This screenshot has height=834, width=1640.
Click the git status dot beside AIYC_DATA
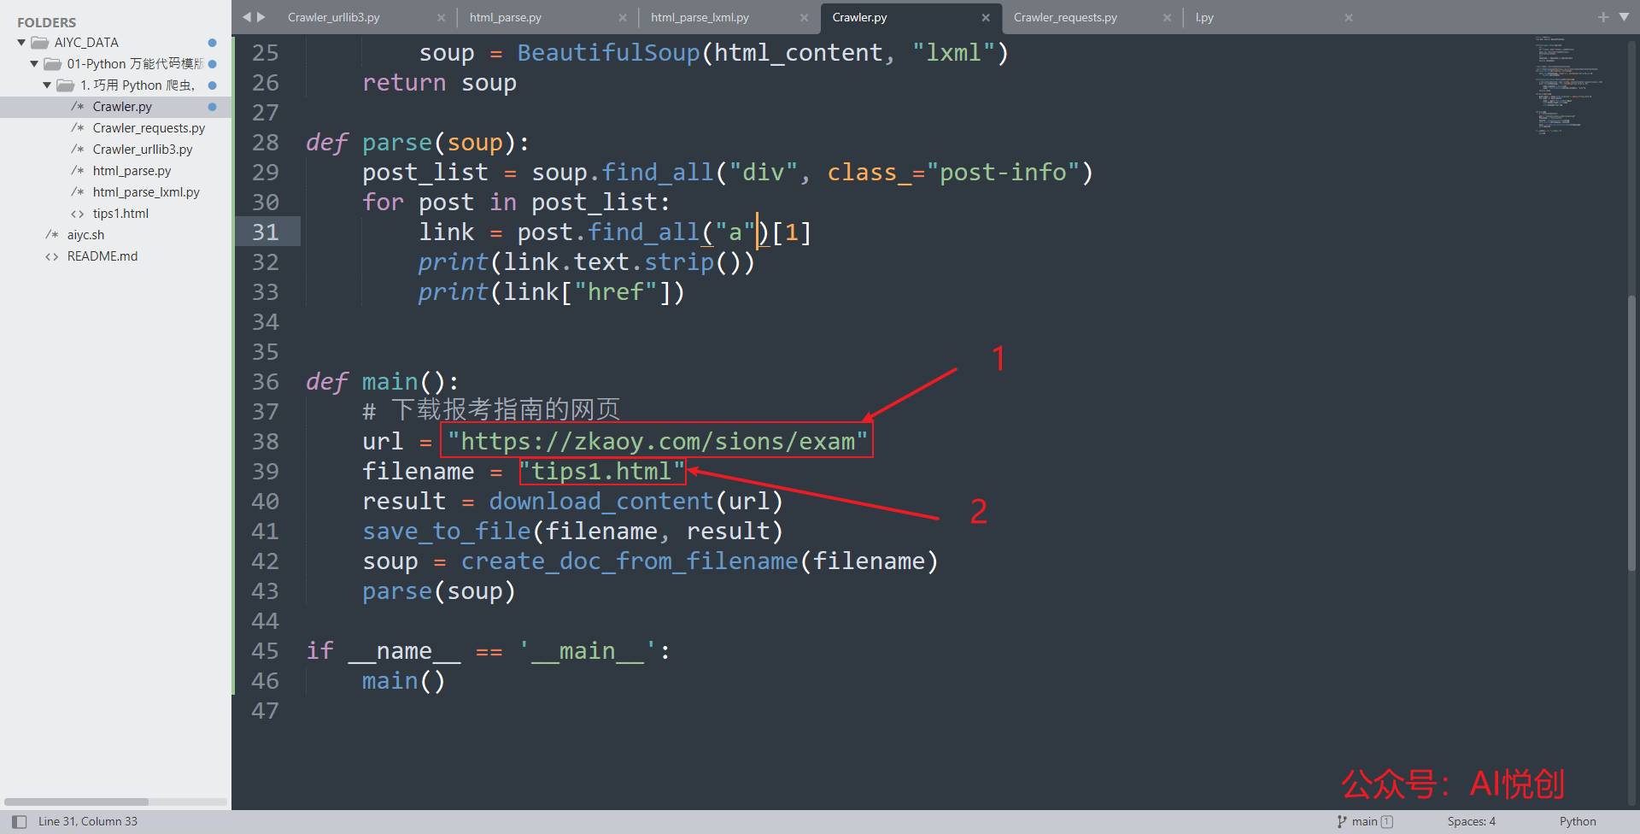212,43
